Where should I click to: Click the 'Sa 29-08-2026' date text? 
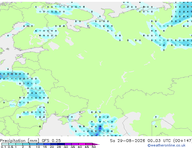coord(127,141)
